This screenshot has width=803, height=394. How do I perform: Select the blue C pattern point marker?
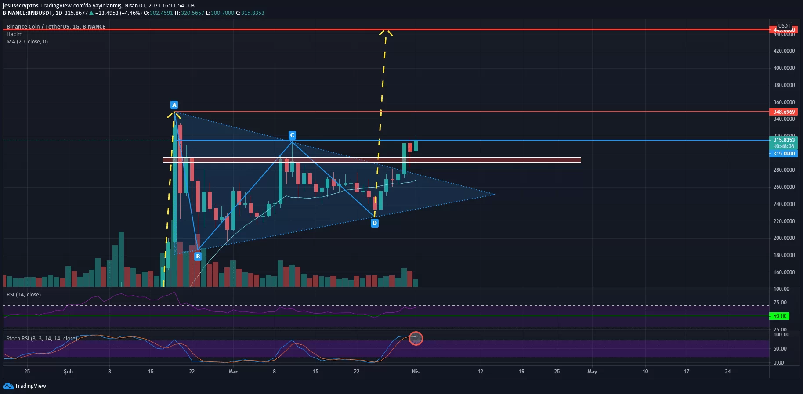tap(292, 135)
